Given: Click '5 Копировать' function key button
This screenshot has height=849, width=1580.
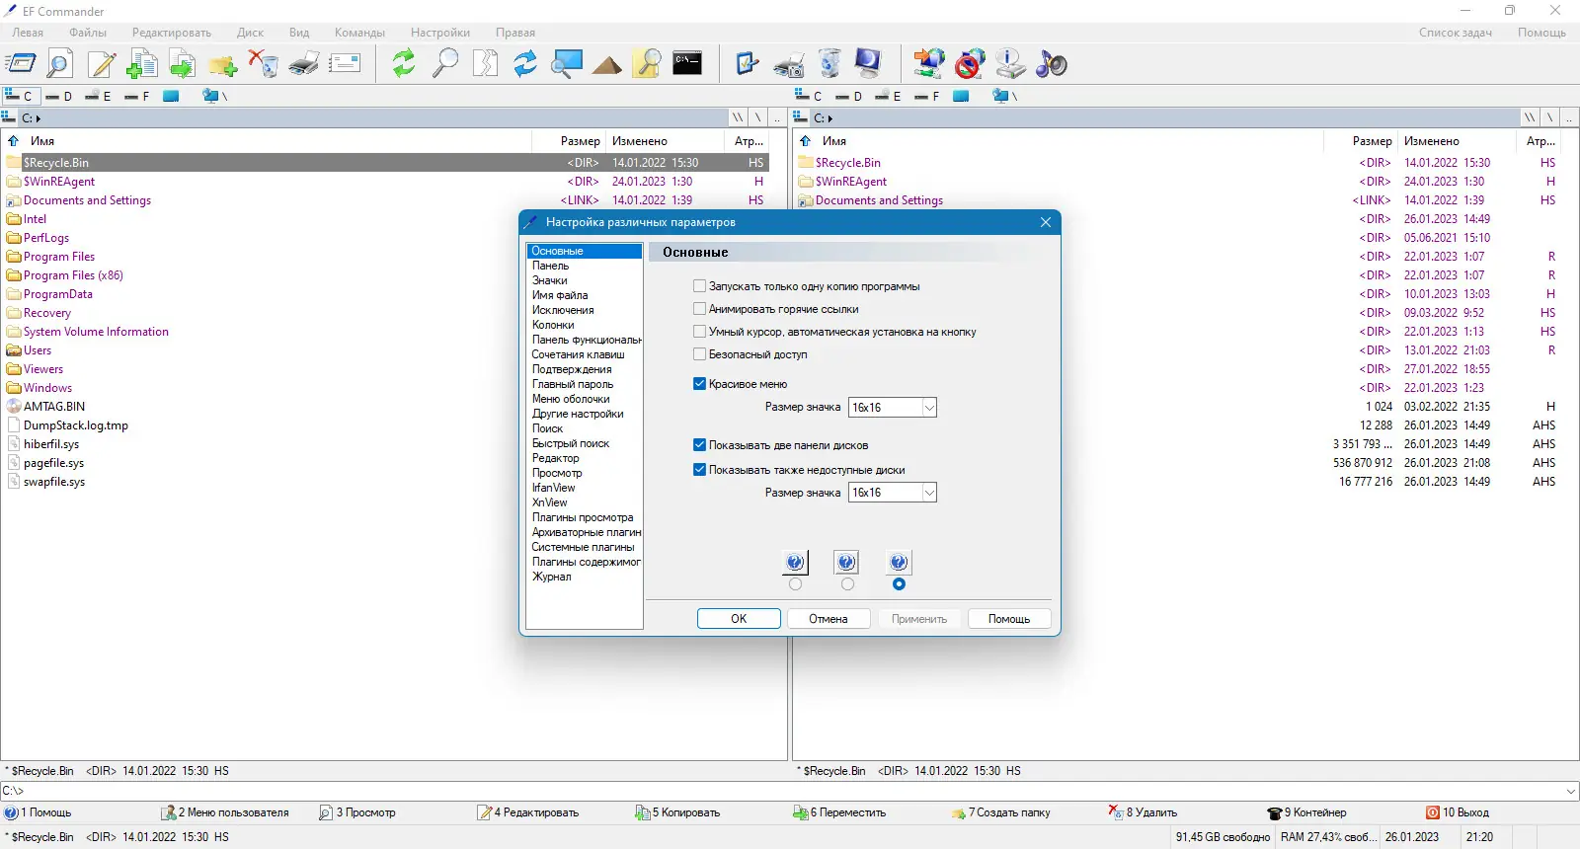Looking at the screenshot, I should click(678, 812).
